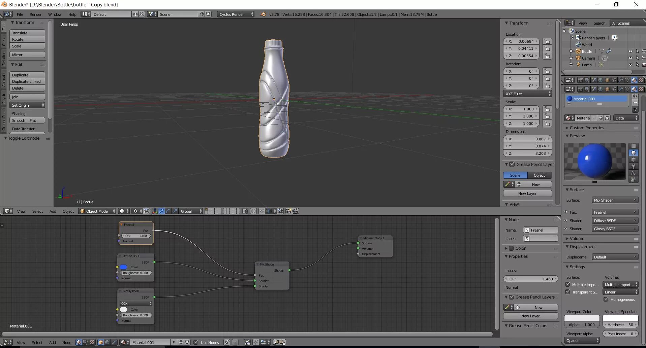The width and height of the screenshot is (646, 348).
Task: Click the Mirror button
Action: coord(27,55)
